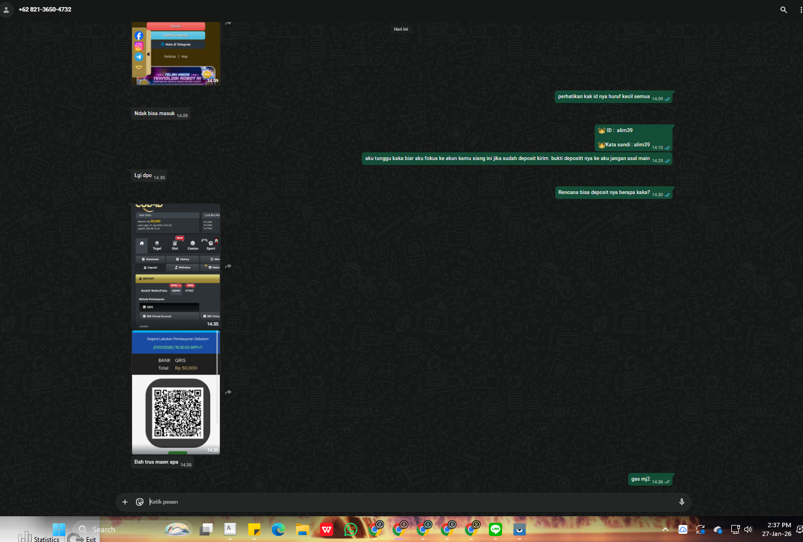Focus the Ketik pesan message field
The width and height of the screenshot is (803, 542).
tap(411, 501)
